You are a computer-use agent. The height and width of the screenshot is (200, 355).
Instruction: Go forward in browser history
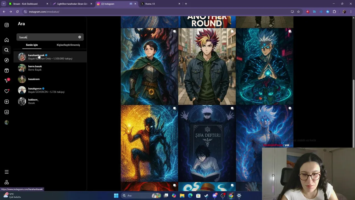coord(11,12)
